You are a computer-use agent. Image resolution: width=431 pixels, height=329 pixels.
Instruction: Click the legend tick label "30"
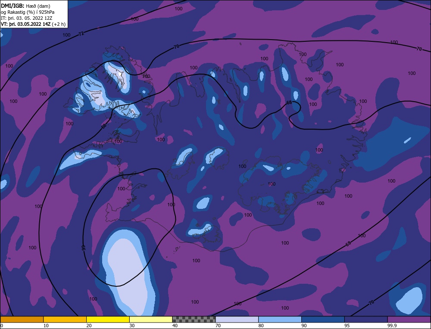(x=132, y=326)
